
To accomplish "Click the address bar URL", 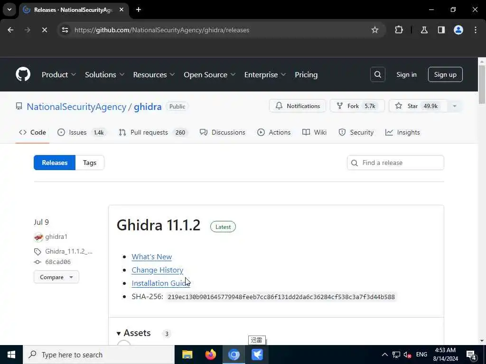I will [x=162, y=30].
